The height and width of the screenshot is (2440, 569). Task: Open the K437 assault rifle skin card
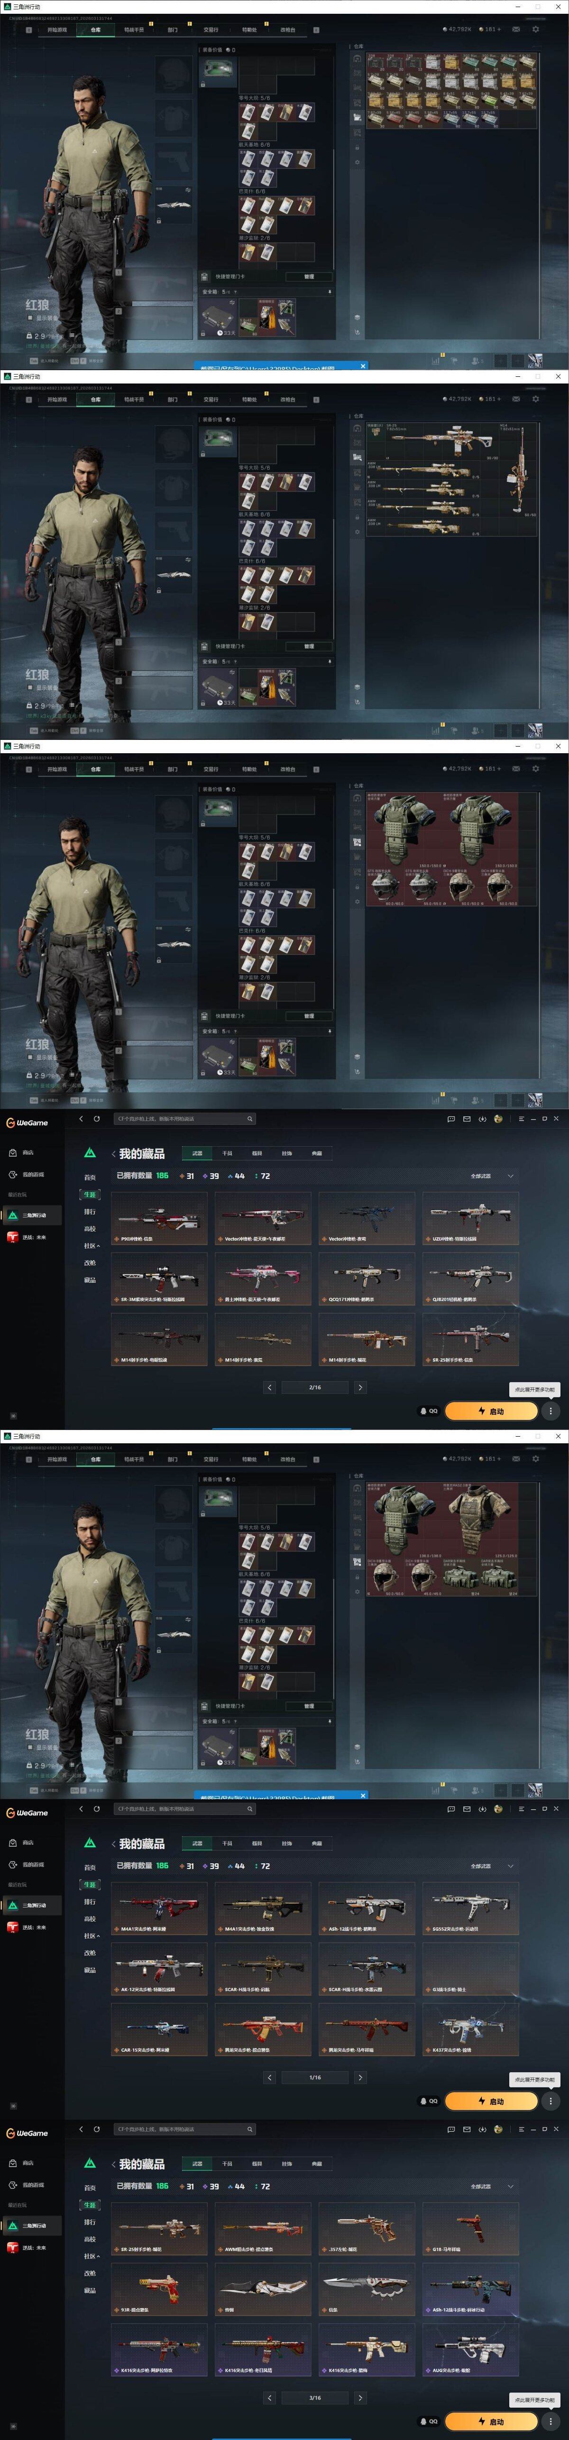click(x=470, y=2030)
